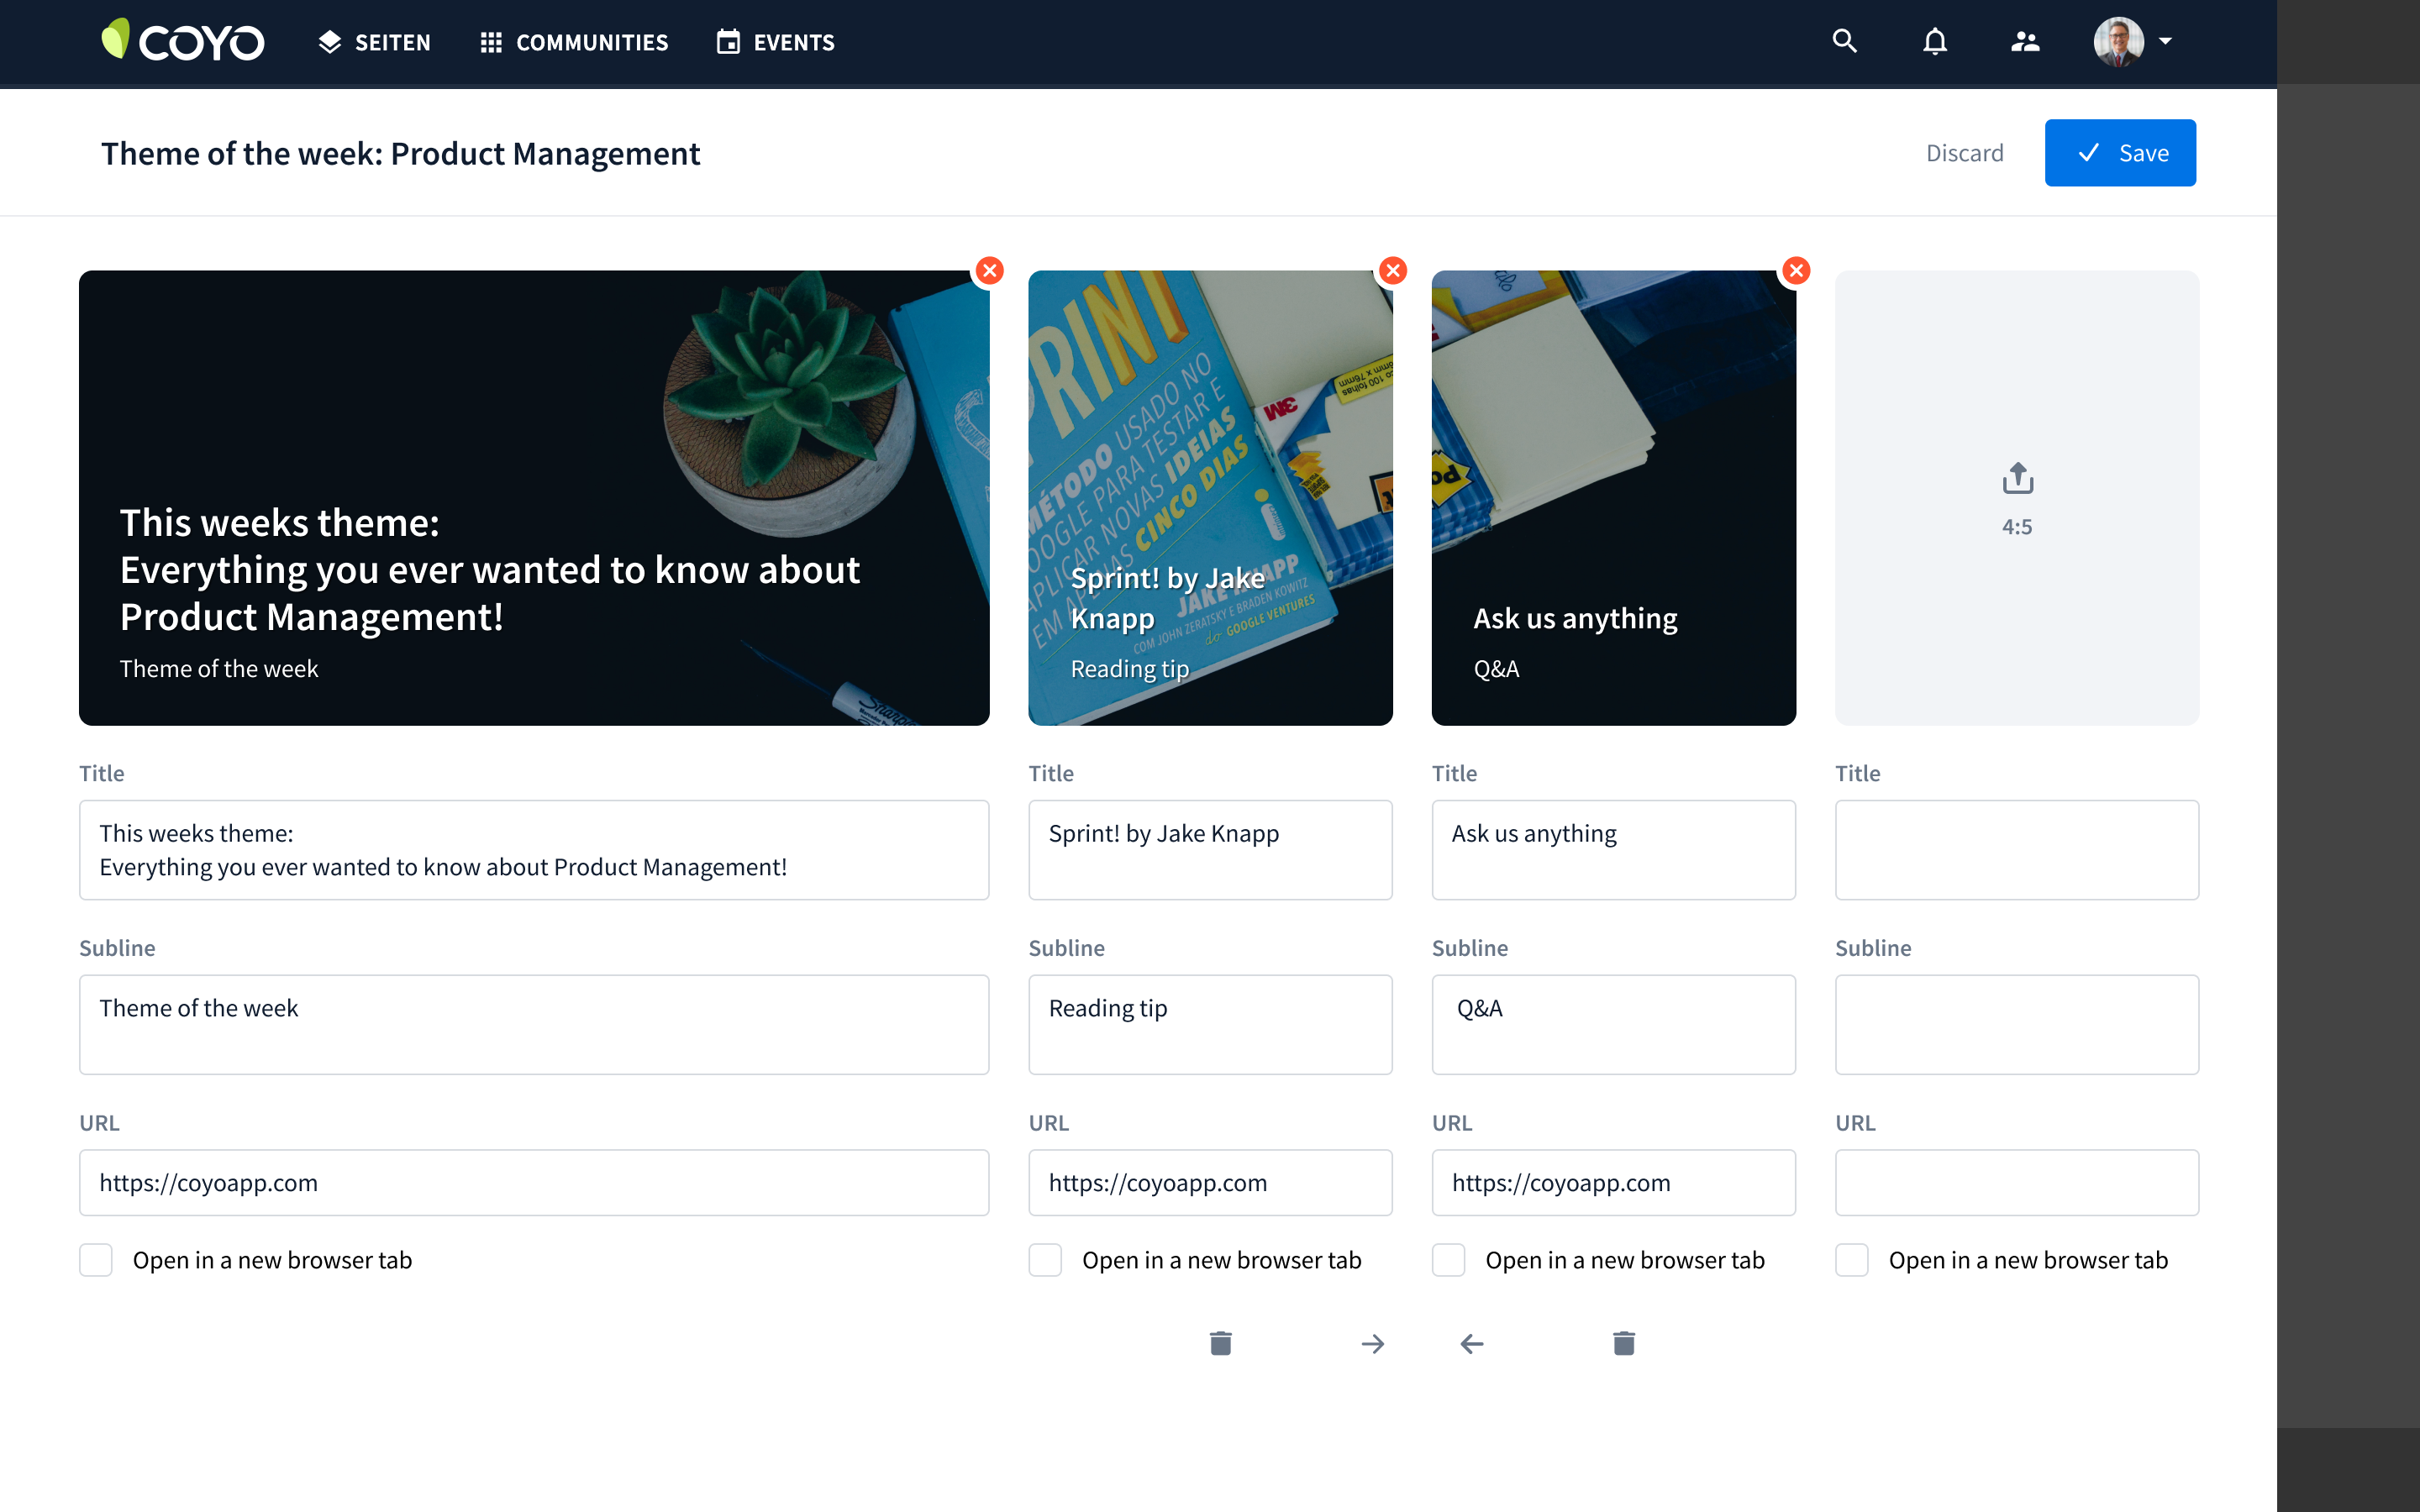Click empty subline field of fourth teaser
Image resolution: width=2420 pixels, height=1512 pixels.
pyautogui.click(x=2017, y=1025)
